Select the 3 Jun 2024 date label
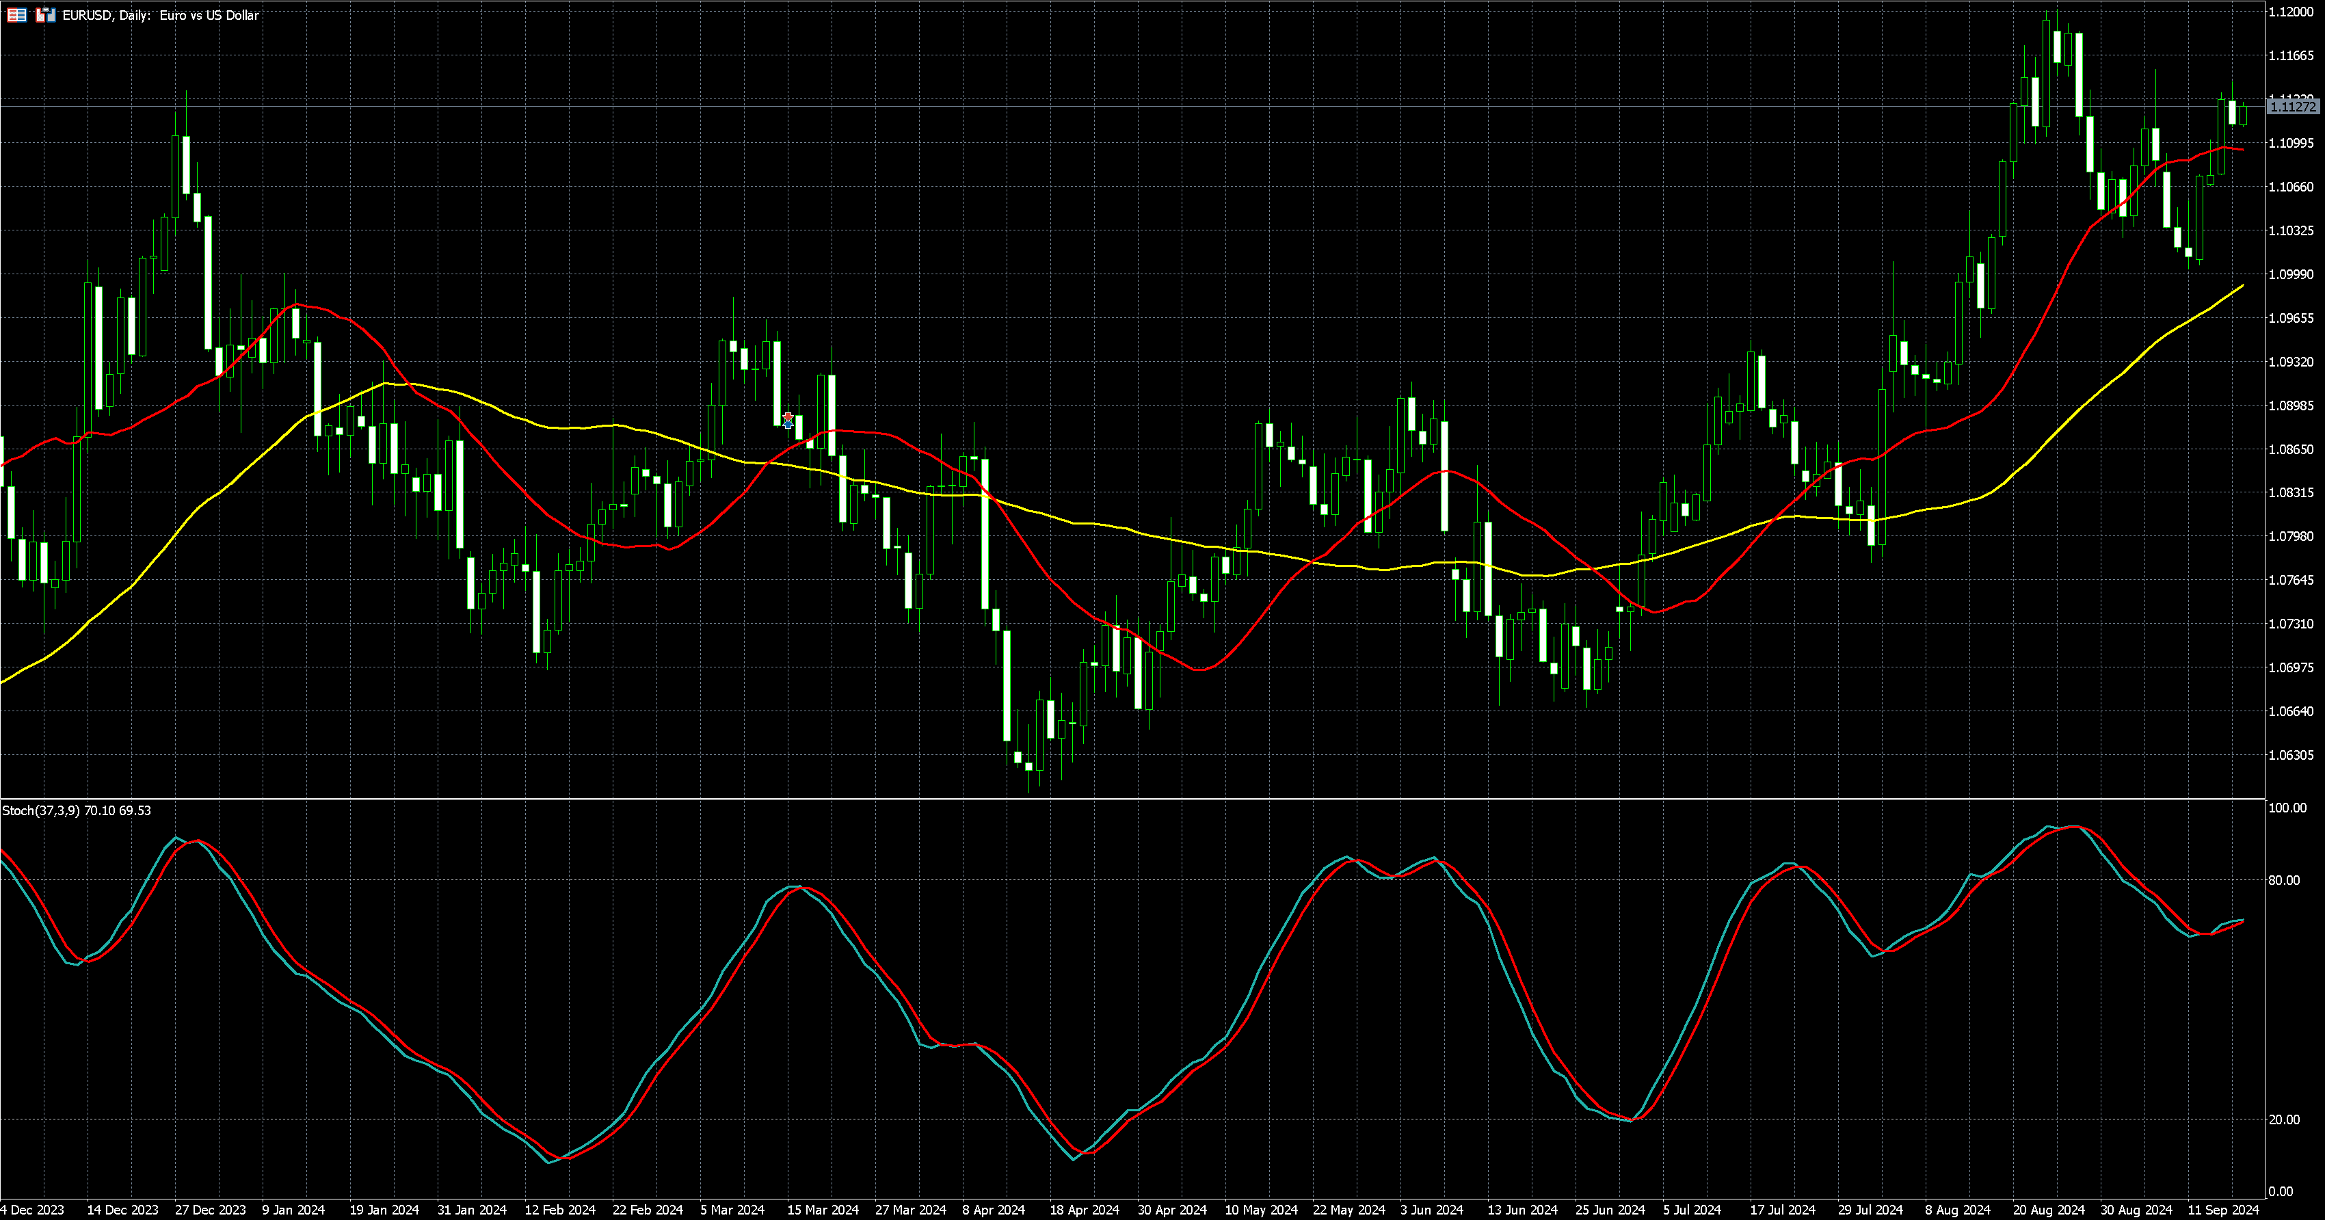 click(x=1431, y=1209)
